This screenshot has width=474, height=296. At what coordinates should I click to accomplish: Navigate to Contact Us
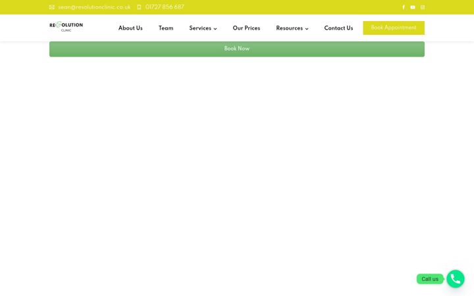click(338, 28)
